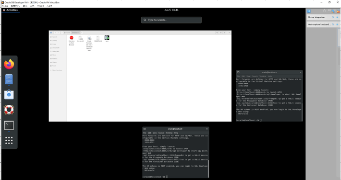Select the bottom terminal window thumbnail
This screenshot has width=341, height=180.
coord(175,152)
